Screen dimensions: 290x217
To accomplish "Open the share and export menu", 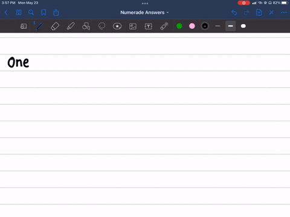I will coord(56,13).
